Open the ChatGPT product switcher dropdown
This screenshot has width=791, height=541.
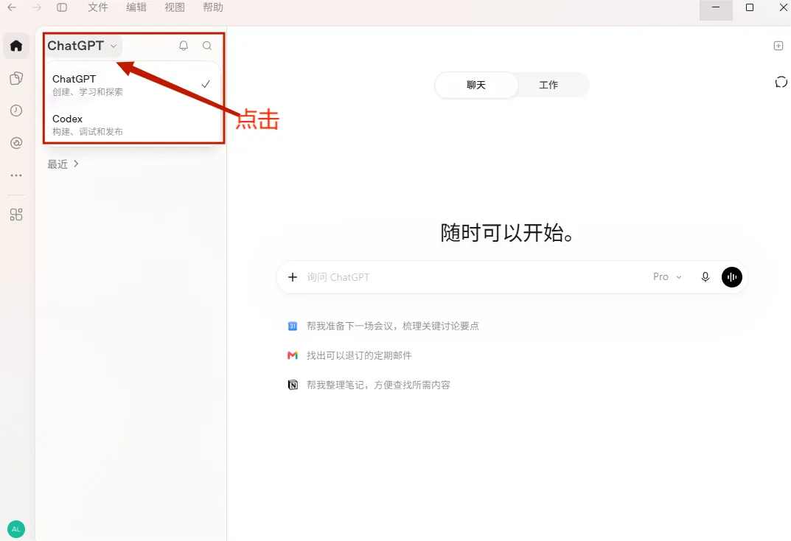(x=83, y=46)
